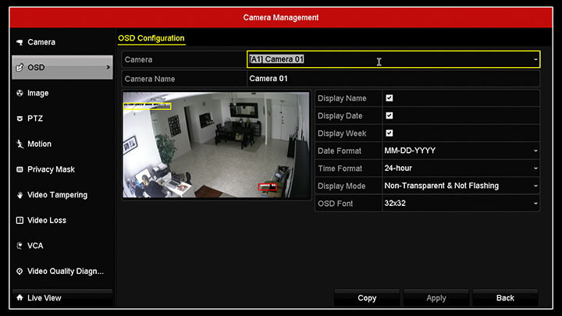Open PTZ settings via its icon

coord(20,119)
